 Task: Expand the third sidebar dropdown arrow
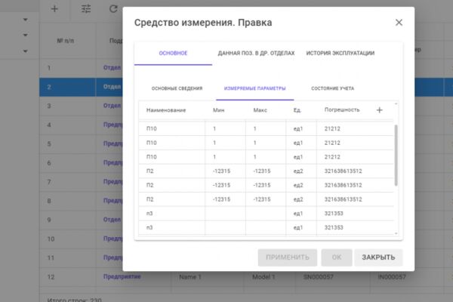(x=25, y=51)
